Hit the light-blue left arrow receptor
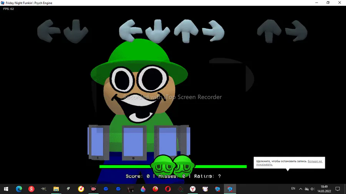The width and height of the screenshot is (346, 194). point(130,30)
